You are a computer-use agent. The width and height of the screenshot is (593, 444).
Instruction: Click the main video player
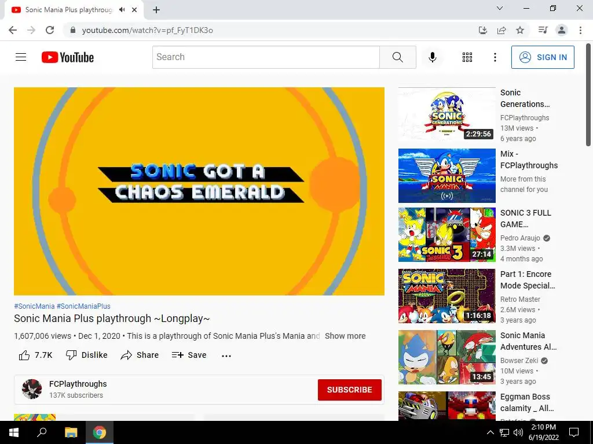tap(199, 191)
